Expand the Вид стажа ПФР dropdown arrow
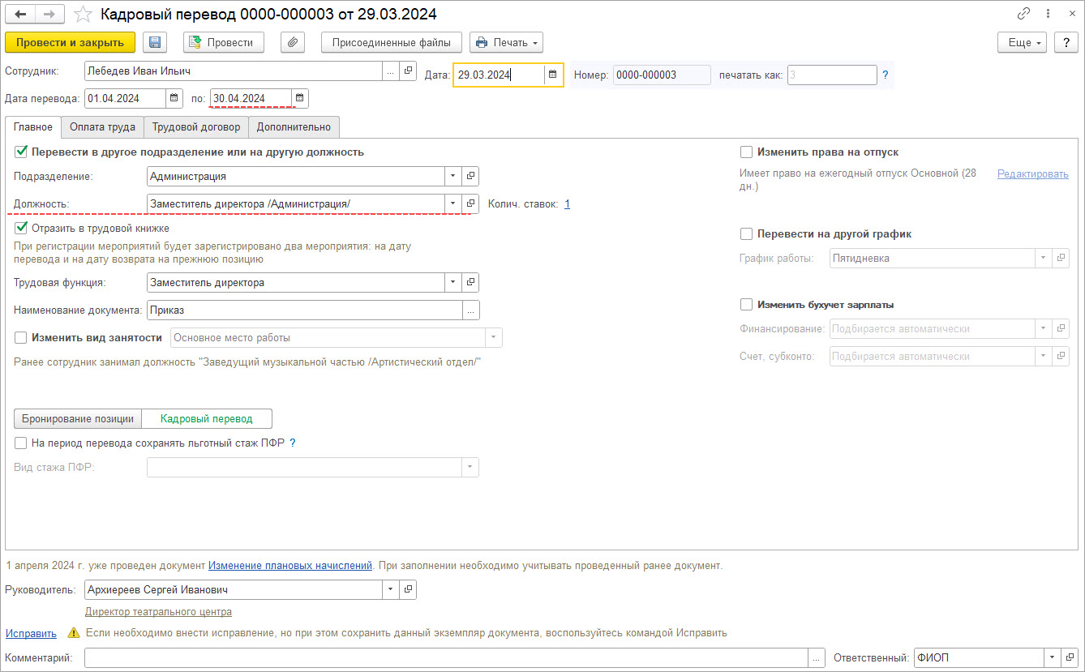Image resolution: width=1085 pixels, height=672 pixels. pos(470,467)
